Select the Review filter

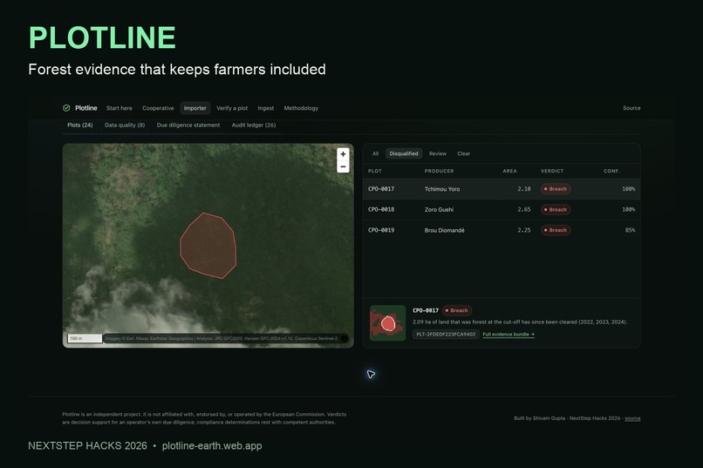pos(438,153)
